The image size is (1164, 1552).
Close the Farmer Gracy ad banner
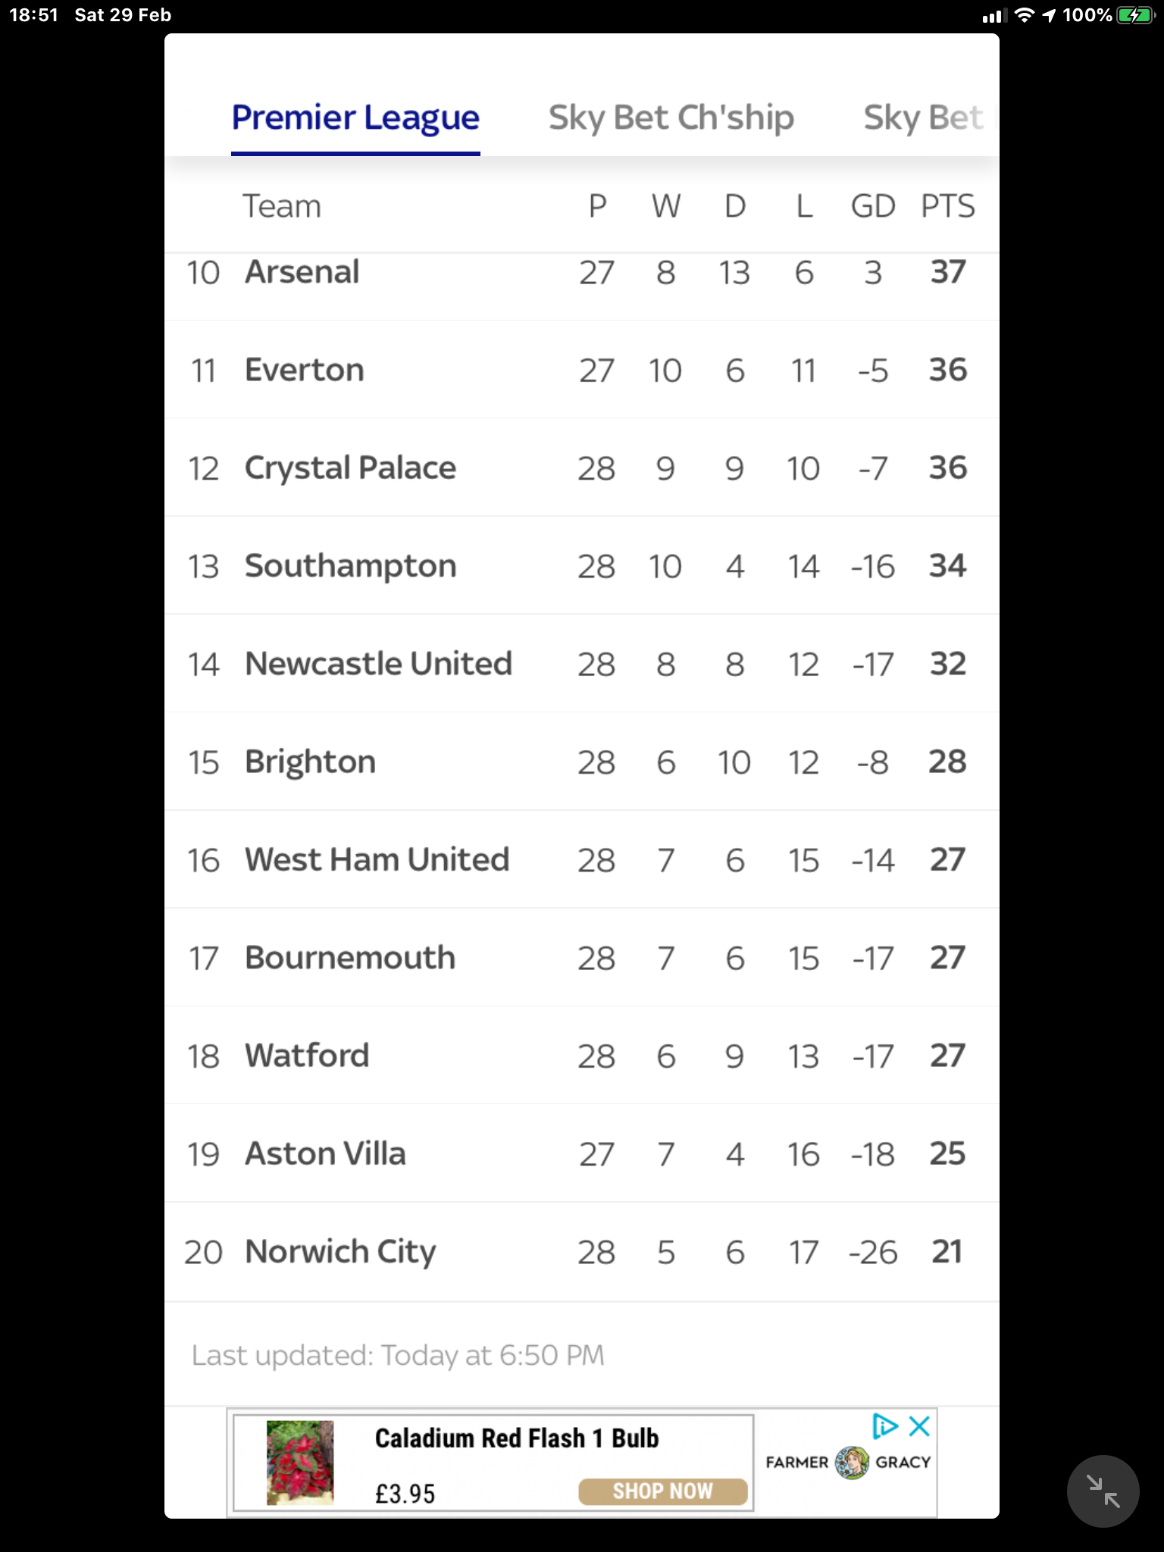click(919, 1426)
